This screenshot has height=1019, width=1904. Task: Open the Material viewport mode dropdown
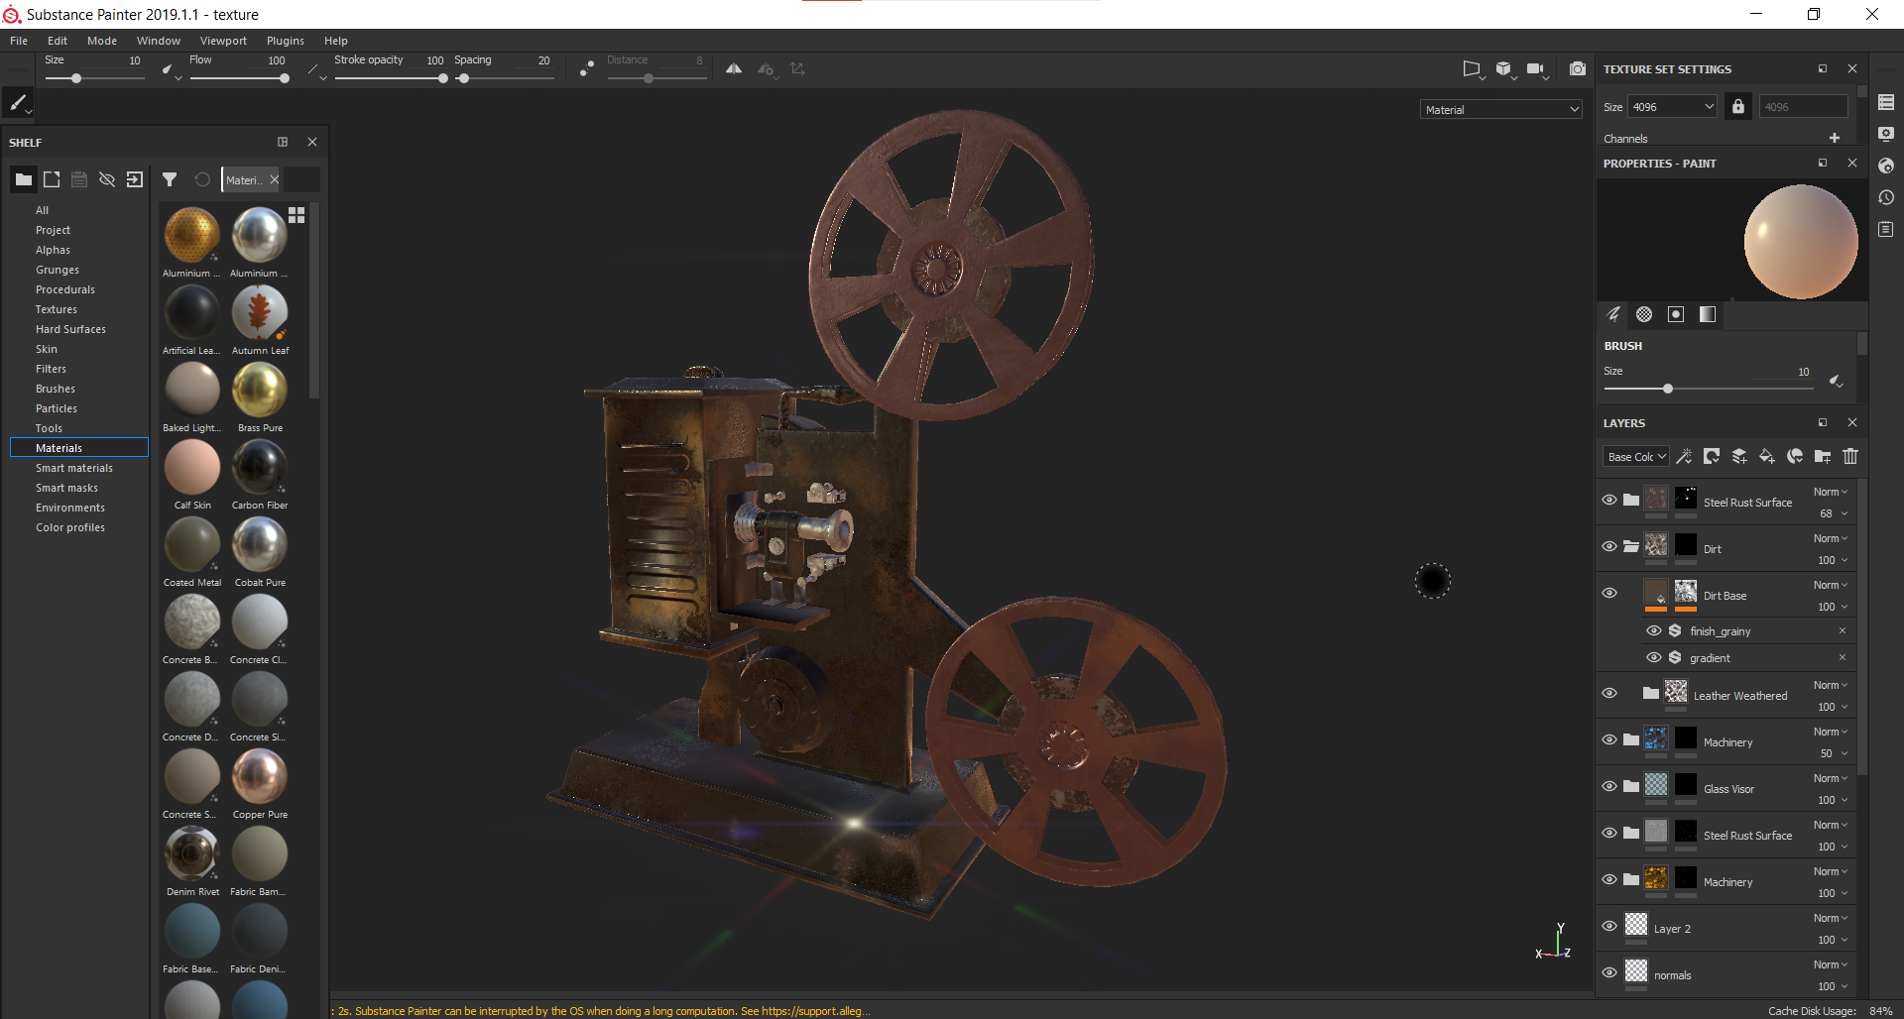[1500, 109]
